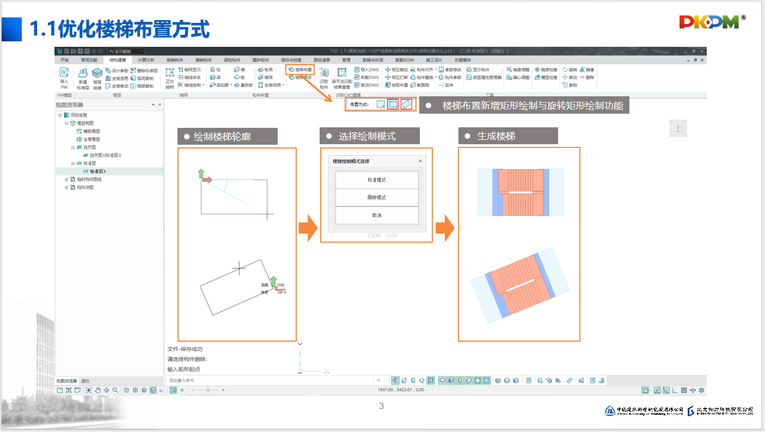Switch to the 属性 panel tab

click(86, 381)
